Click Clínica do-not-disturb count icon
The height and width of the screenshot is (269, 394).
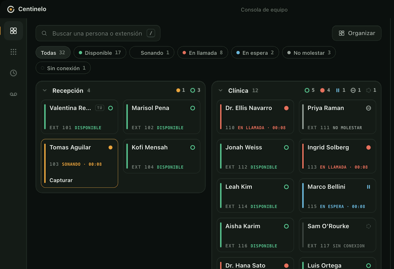tap(353, 90)
